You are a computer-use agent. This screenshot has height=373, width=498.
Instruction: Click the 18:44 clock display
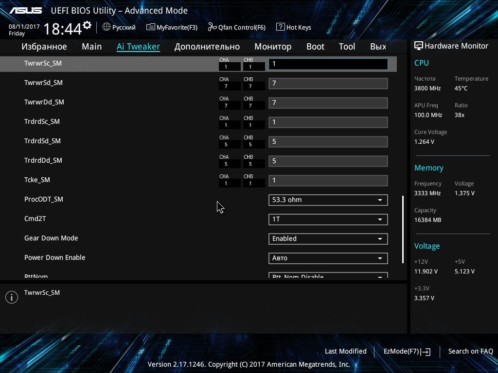click(63, 29)
